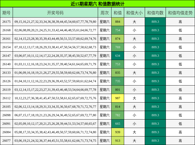This screenshot has width=195, height=145.
Task: Click the 和值 column header
Action: (x=118, y=12)
